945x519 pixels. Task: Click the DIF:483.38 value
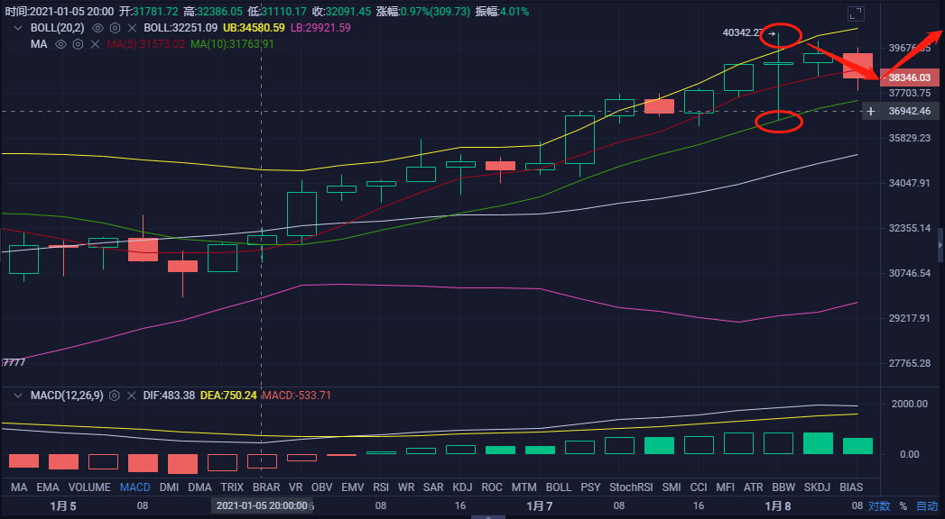click(169, 396)
